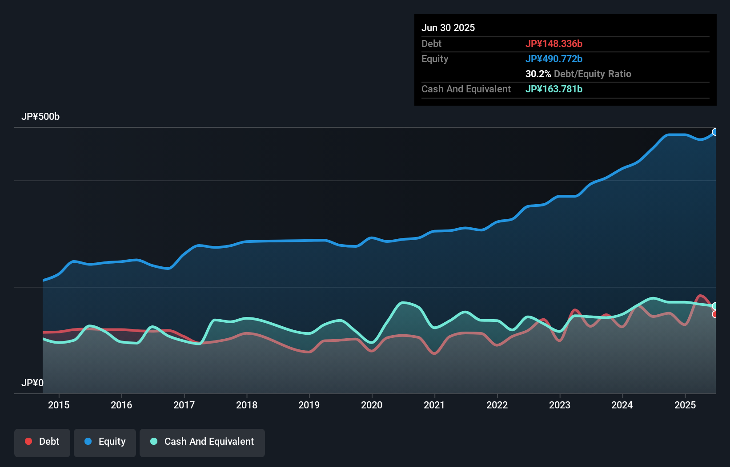Select the 2022 label on the x-axis
The width and height of the screenshot is (730, 467).
coord(497,405)
